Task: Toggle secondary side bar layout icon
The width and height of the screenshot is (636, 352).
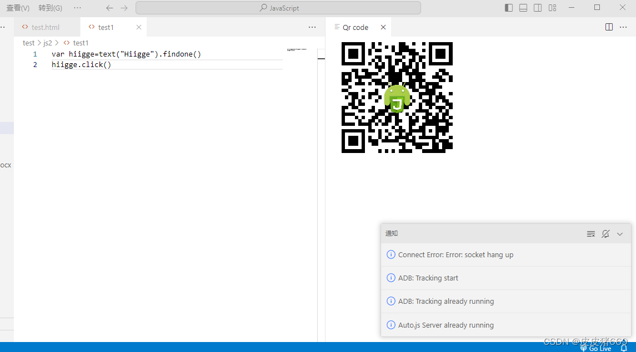Action: pyautogui.click(x=538, y=8)
